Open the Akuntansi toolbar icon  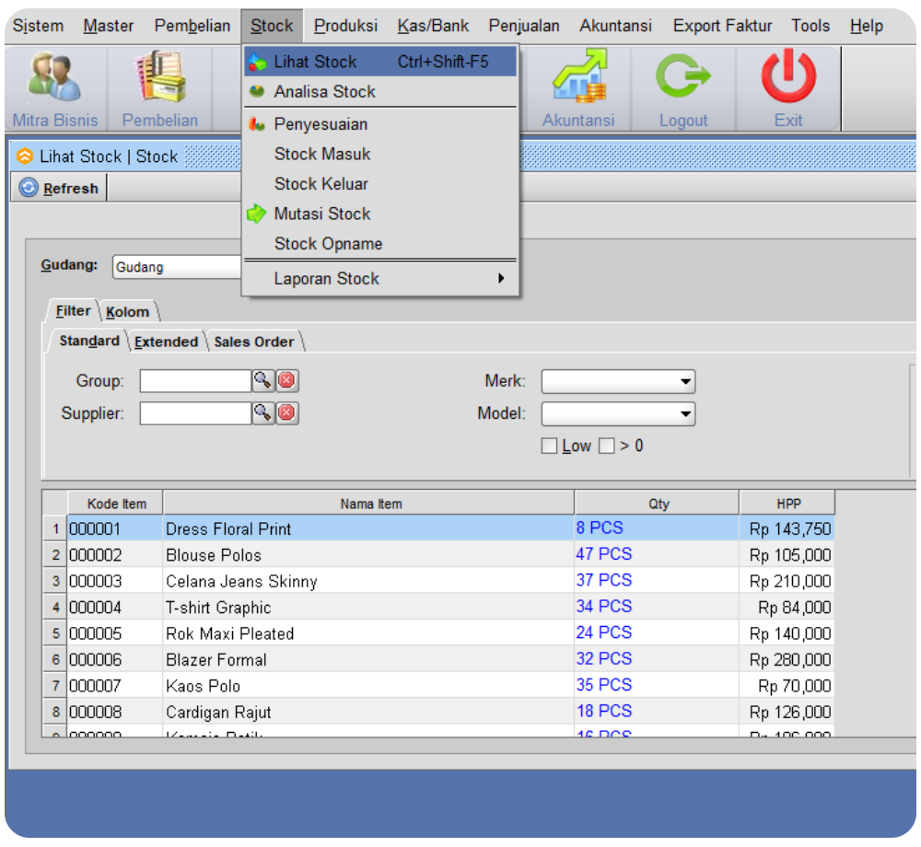pos(578,88)
